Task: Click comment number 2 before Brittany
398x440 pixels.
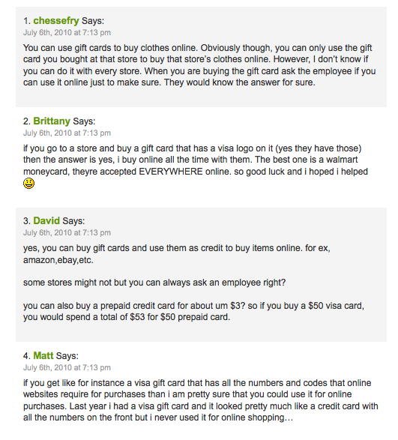Action: pyautogui.click(x=27, y=121)
